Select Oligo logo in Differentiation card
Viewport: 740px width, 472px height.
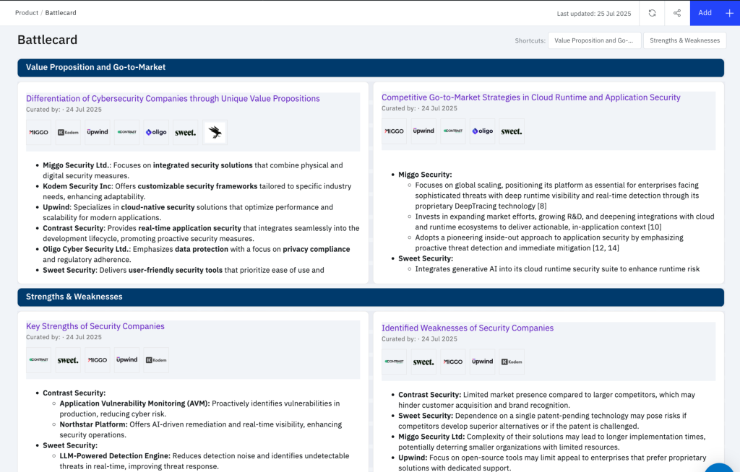click(156, 133)
